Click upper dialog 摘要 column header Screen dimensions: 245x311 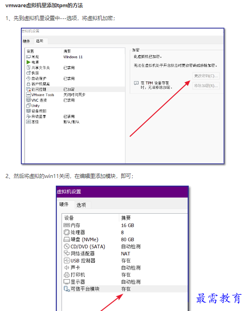coord(67,51)
